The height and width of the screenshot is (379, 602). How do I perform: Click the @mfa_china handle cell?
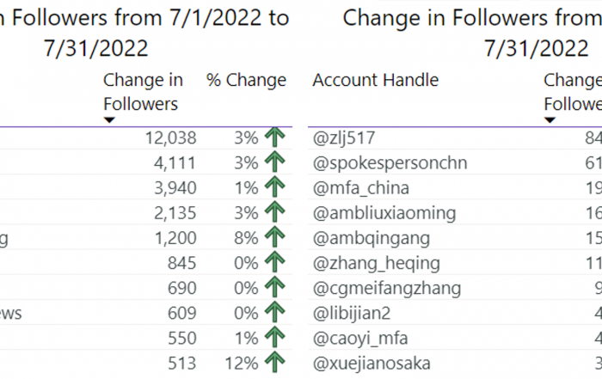[x=361, y=188]
